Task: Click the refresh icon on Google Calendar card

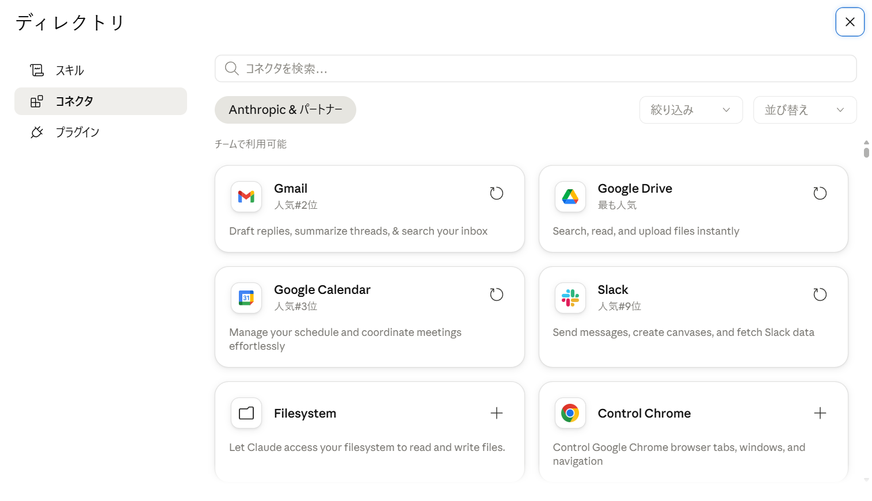Action: [x=496, y=295]
